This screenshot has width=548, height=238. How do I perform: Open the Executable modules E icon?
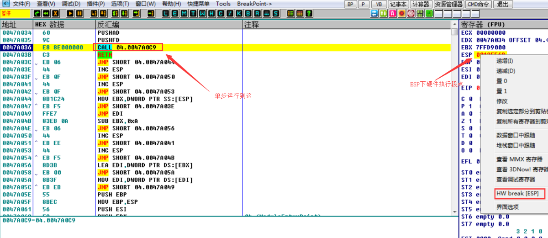tap(175, 13)
